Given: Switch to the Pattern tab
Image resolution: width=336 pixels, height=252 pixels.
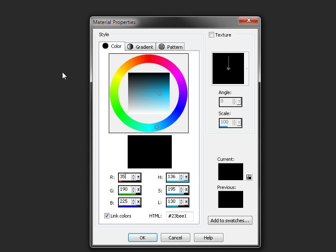Looking at the screenshot, I should [171, 47].
